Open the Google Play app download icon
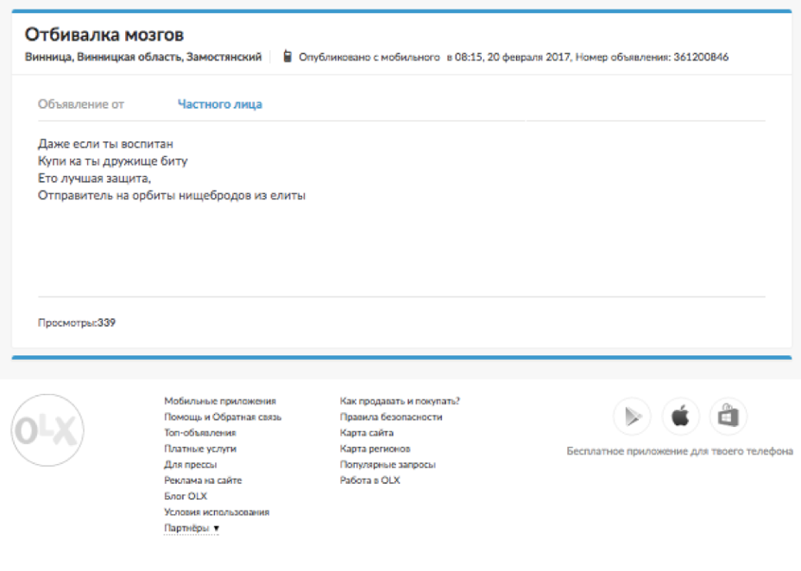 click(632, 417)
